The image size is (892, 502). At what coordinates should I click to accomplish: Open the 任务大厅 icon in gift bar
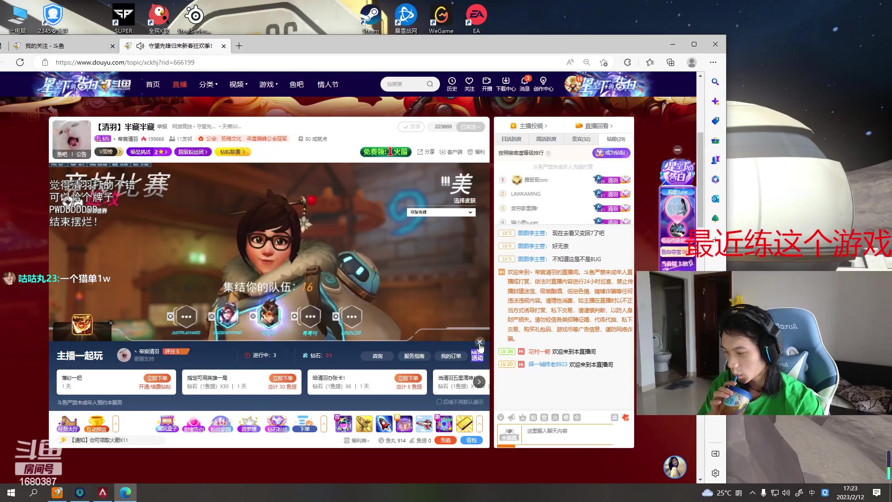(x=68, y=424)
